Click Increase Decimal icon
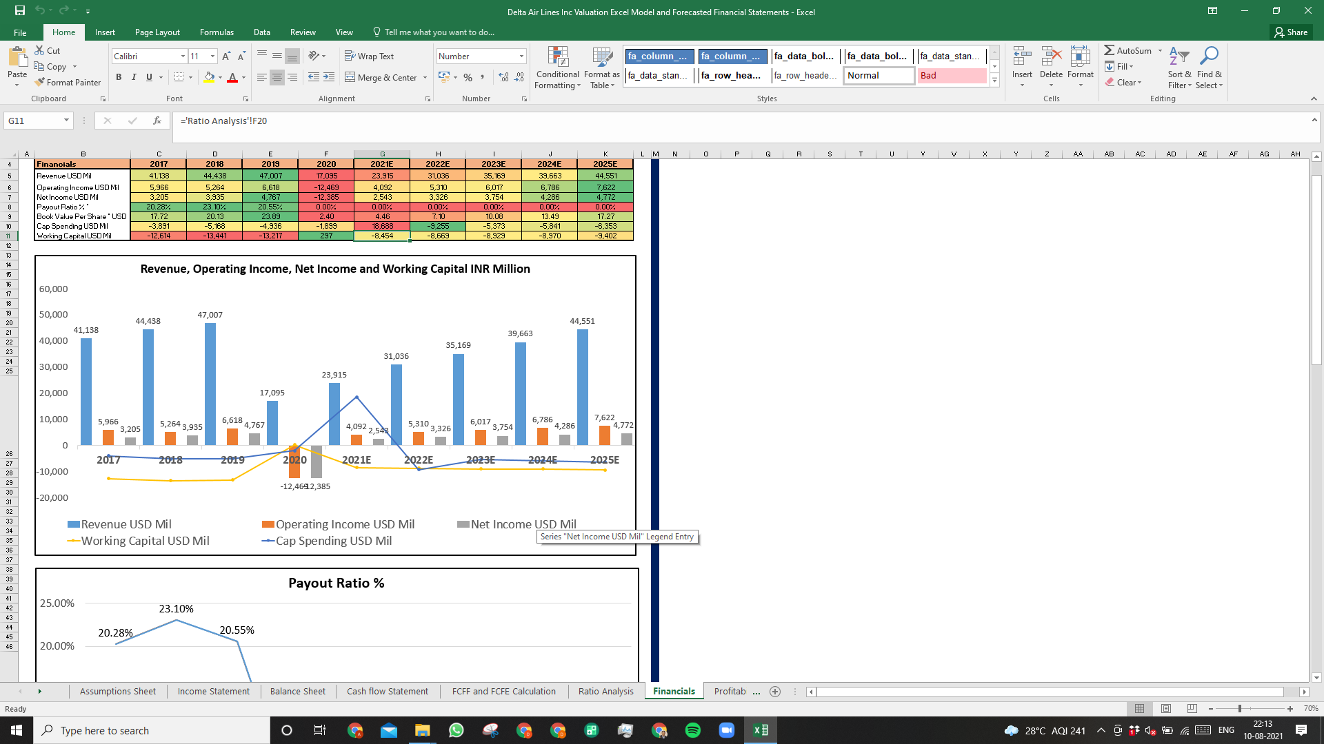The height and width of the screenshot is (744, 1324). pos(503,77)
